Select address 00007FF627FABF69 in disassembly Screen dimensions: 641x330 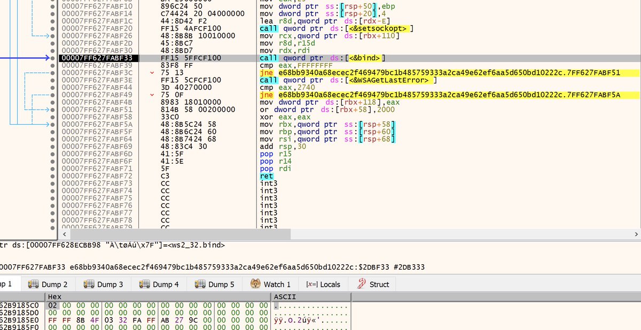[x=96, y=147]
